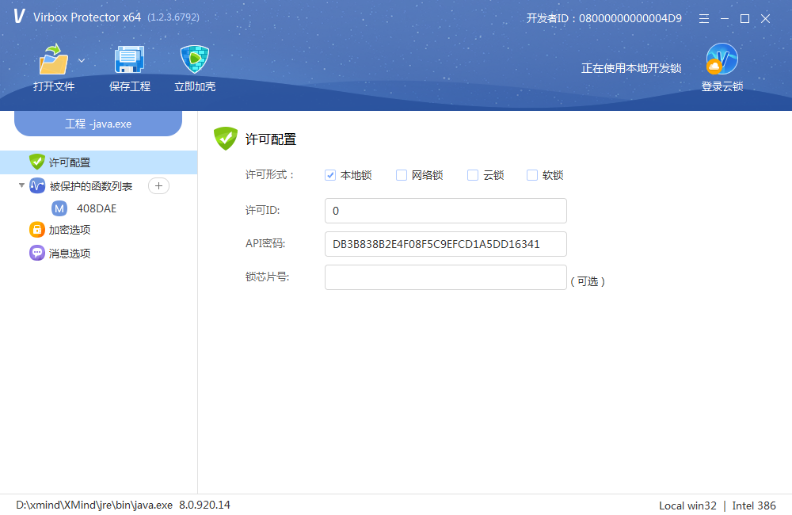This screenshot has height=515, width=792.
Task: Click Local win32 in the status bar
Action: pyautogui.click(x=687, y=505)
